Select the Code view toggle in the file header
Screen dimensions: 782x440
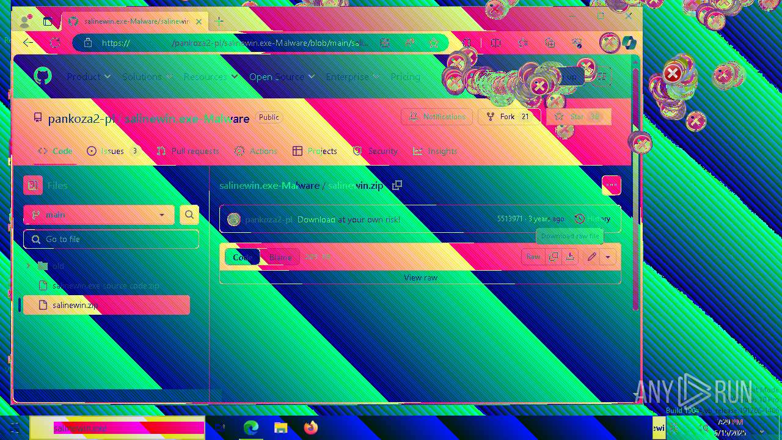click(x=243, y=257)
